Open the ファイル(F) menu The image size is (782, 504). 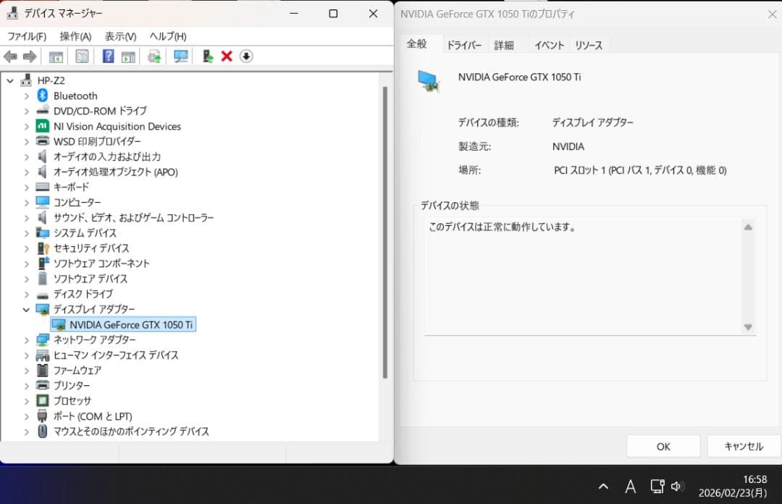pos(27,36)
